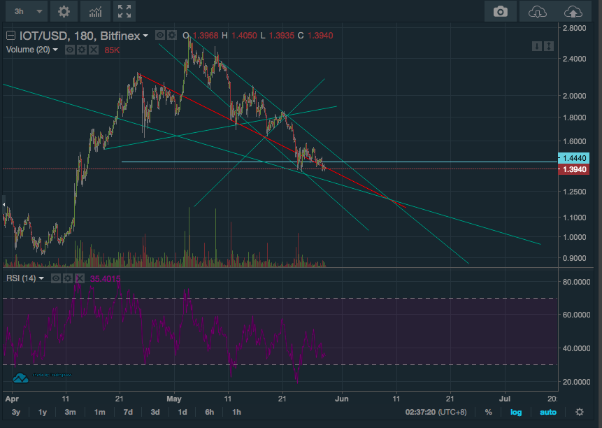Toggle auto scale button
602x428 pixels.
[x=548, y=412]
